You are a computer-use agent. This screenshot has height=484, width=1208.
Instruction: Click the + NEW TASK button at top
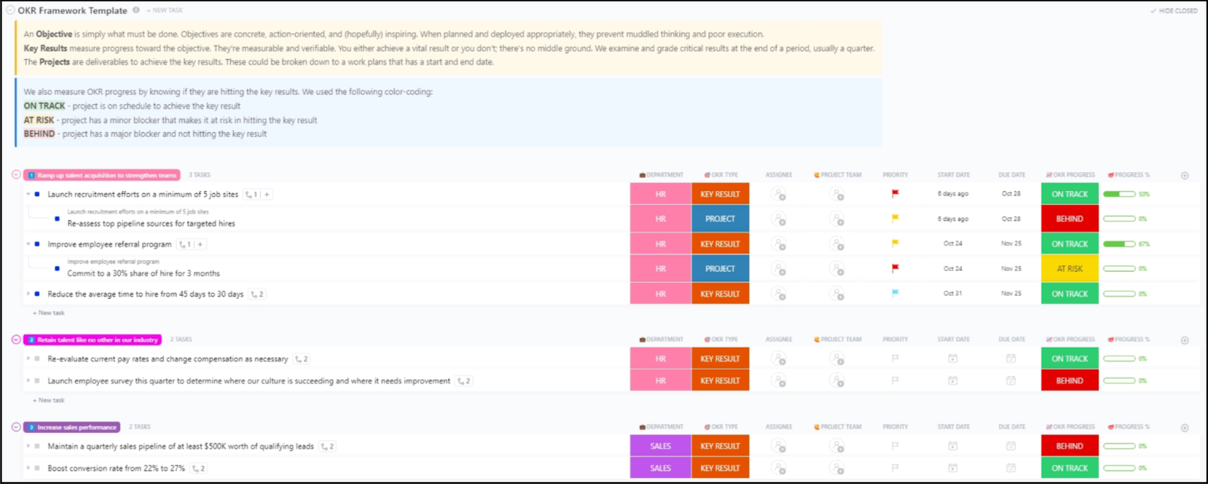165,11
